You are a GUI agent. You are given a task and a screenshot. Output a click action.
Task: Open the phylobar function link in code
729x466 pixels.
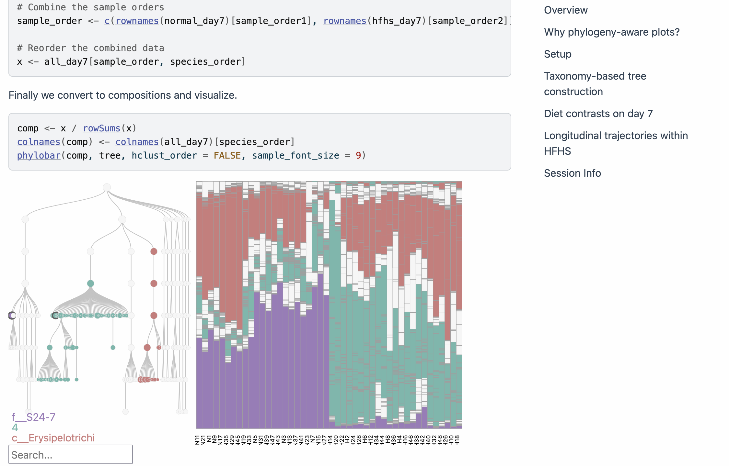point(39,155)
